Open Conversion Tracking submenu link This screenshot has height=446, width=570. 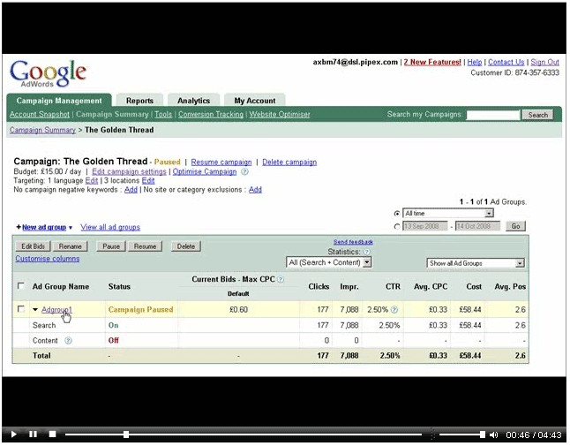pyautogui.click(x=211, y=114)
